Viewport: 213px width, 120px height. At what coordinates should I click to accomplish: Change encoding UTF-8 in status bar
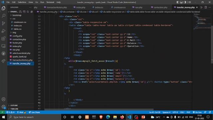pyautogui.click(x=175, y=112)
